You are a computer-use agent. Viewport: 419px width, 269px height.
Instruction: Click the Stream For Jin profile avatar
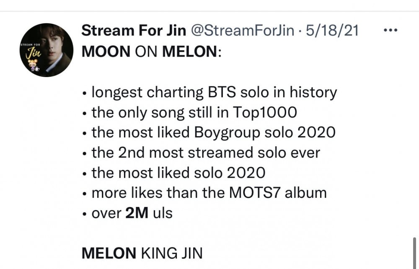tap(47, 50)
